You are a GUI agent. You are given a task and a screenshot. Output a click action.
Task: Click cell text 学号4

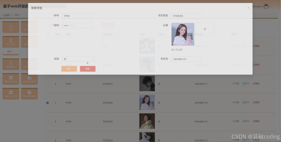coord(68,140)
